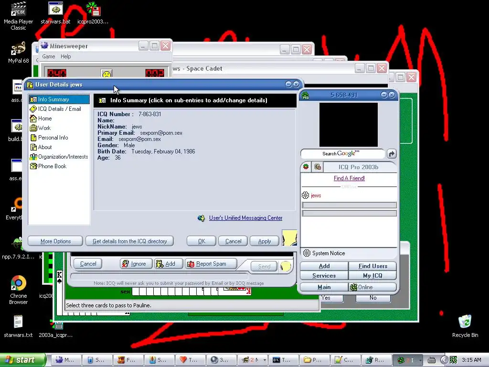Open the Online status dropdown

372,287
